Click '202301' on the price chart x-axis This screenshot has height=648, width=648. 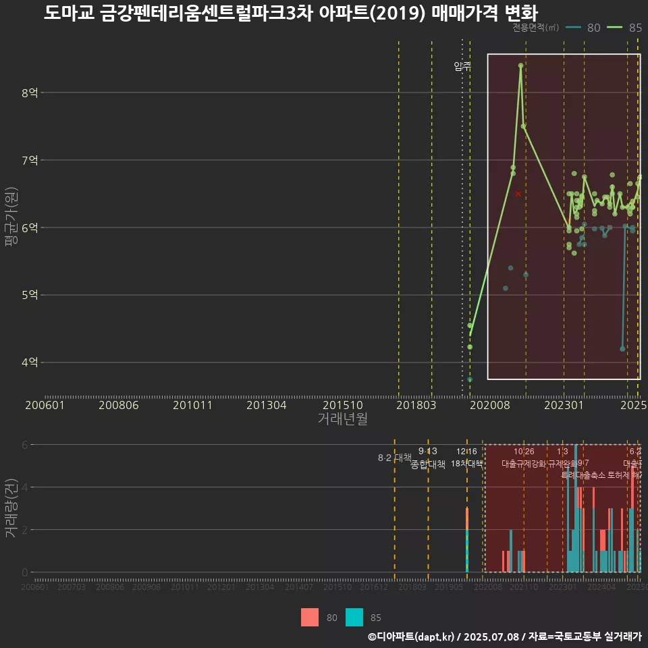564,405
